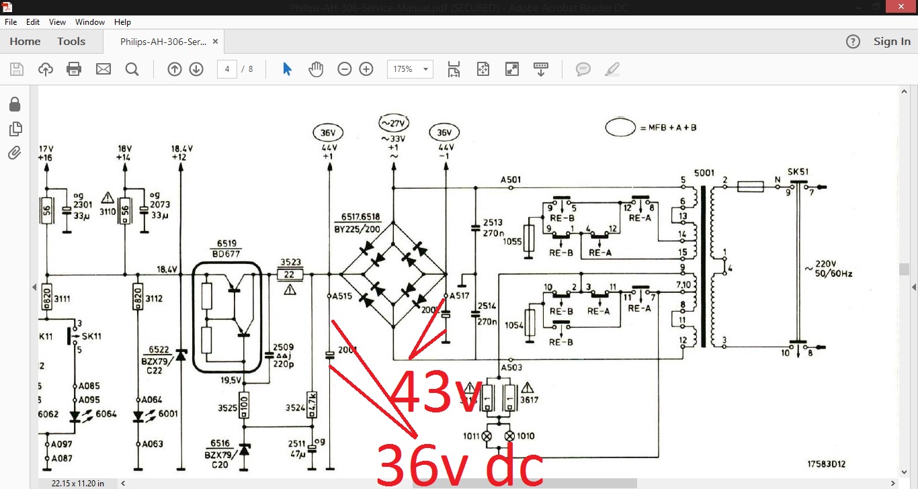918x489 pixels.
Task: Zoom out with the minus button
Action: point(345,69)
